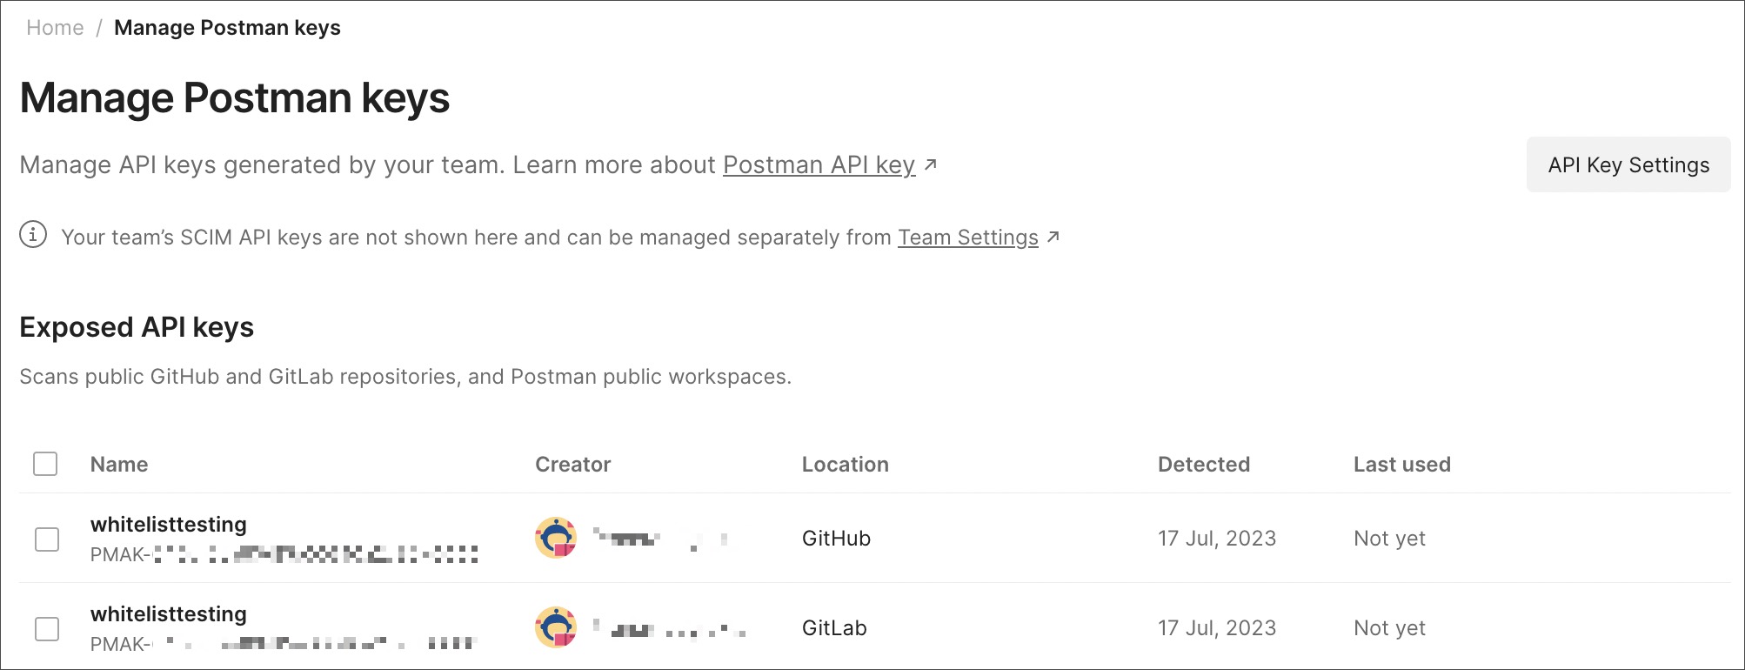Click the Name column header
Image resolution: width=1745 pixels, height=670 pixels.
(x=118, y=464)
